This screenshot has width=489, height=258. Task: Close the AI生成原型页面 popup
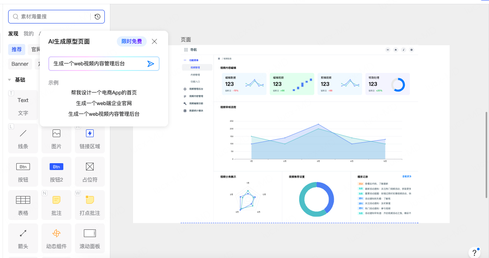point(154,41)
